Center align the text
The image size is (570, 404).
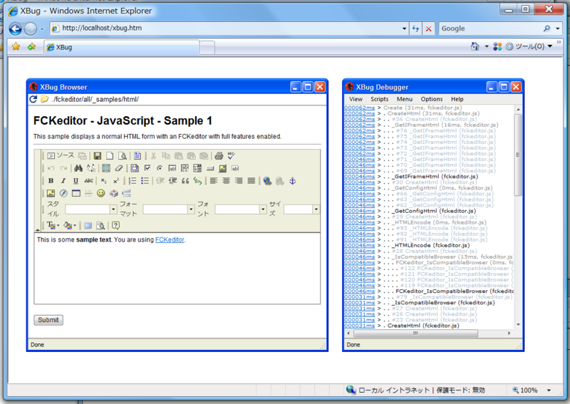click(226, 181)
